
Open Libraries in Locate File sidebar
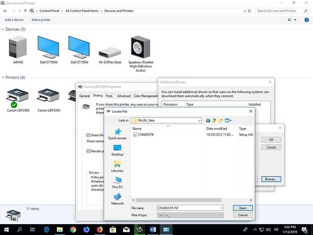(x=117, y=167)
